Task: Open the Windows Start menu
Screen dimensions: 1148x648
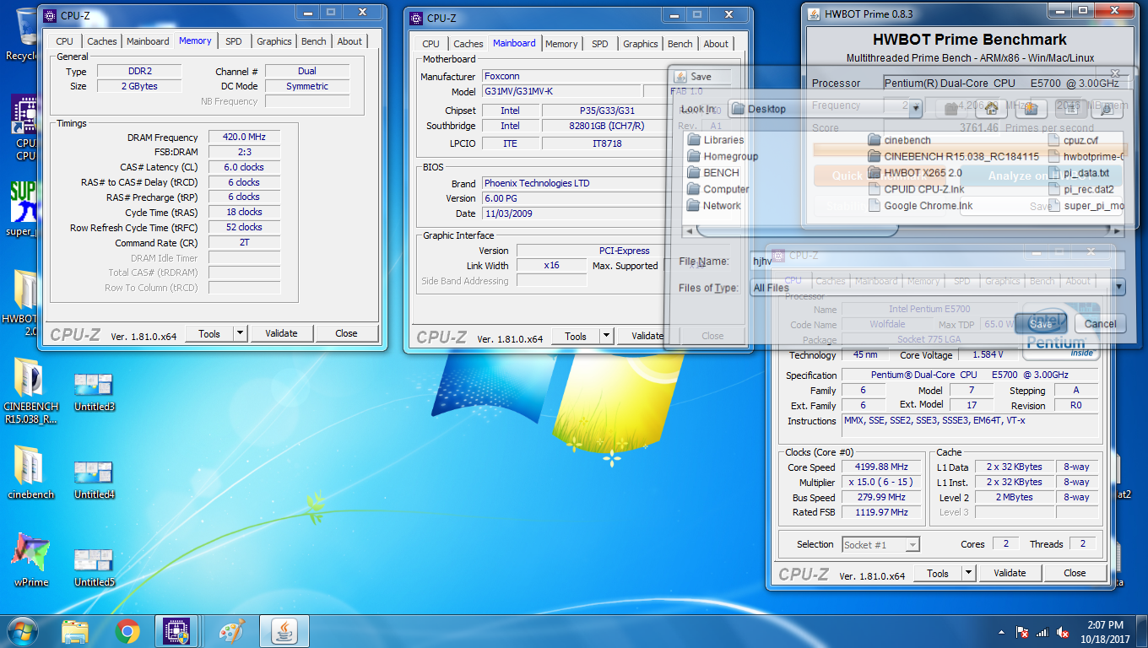Action: click(23, 631)
